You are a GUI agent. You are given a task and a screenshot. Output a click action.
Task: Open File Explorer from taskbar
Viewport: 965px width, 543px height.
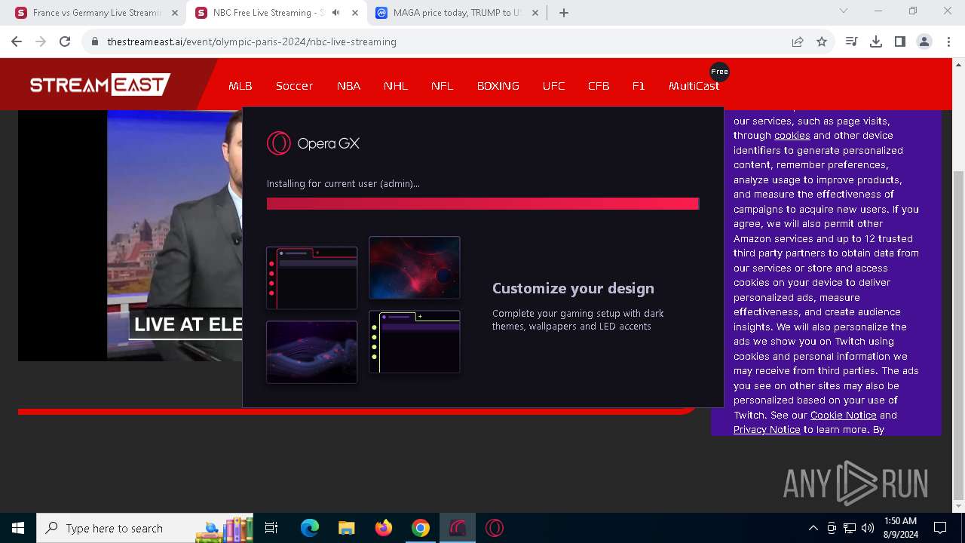tap(346, 528)
